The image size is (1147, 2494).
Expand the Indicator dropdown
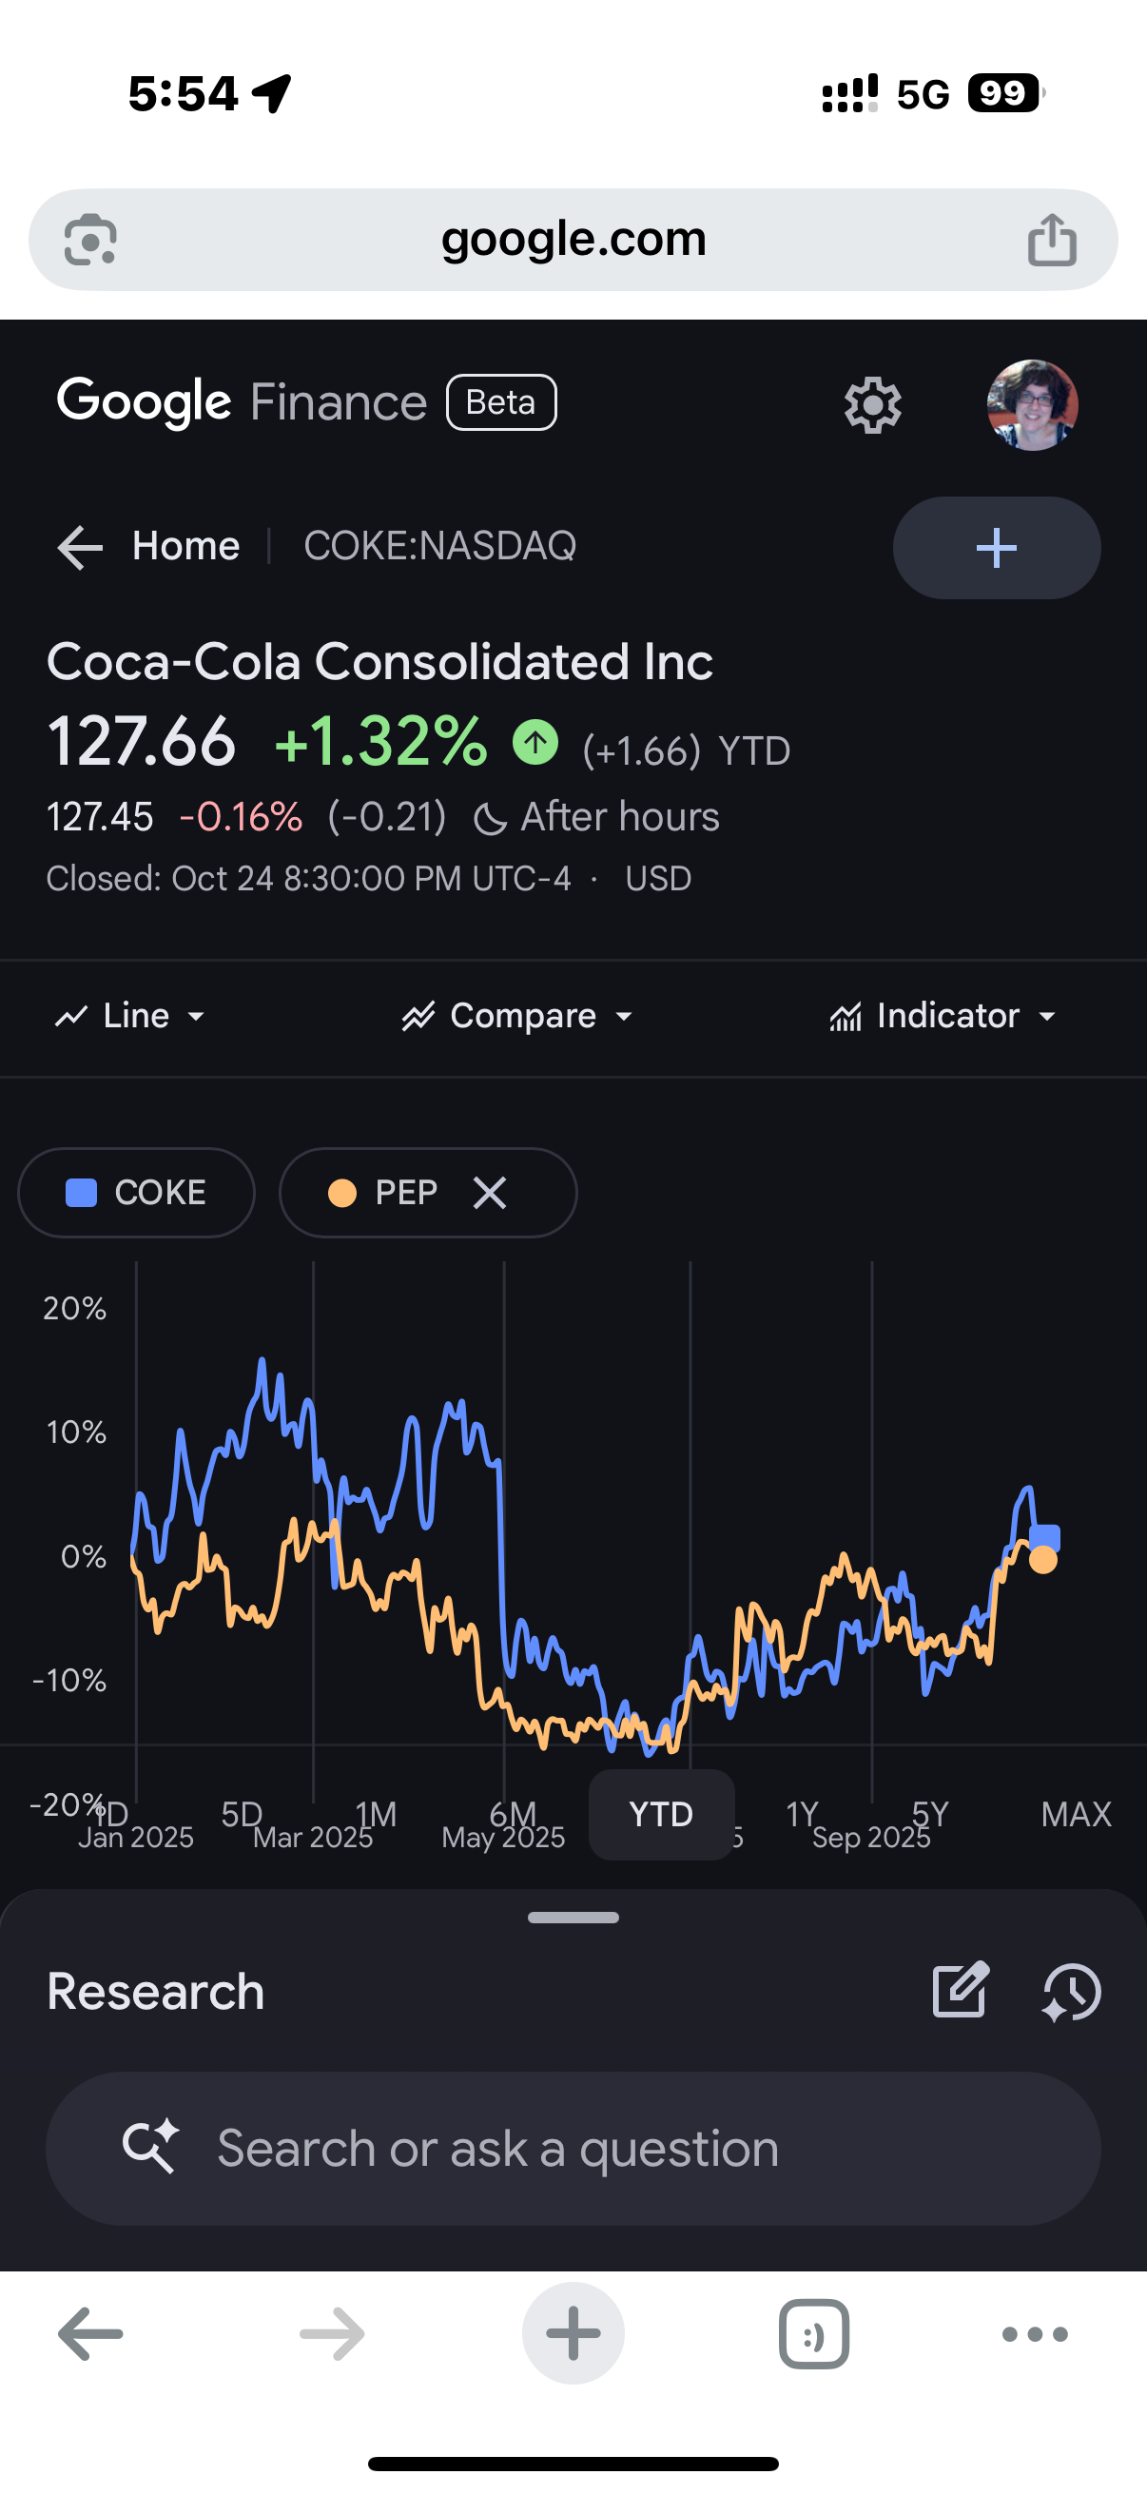[x=942, y=1016]
